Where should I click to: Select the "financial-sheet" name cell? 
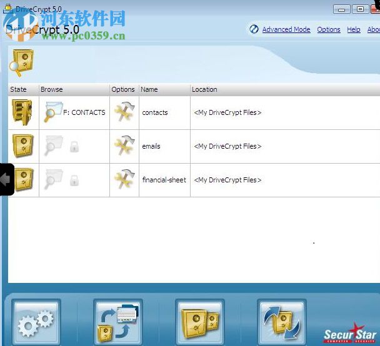click(164, 180)
